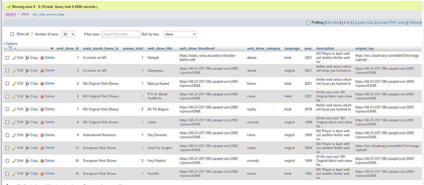This screenshot has width=424, height=185.
Task: Click the Copy icon for Hushhh row
Action: coord(28,174)
